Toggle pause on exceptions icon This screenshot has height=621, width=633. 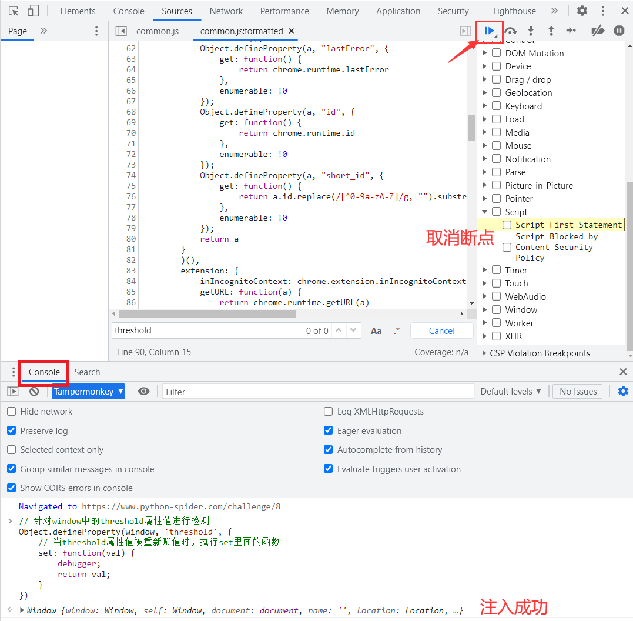[619, 31]
